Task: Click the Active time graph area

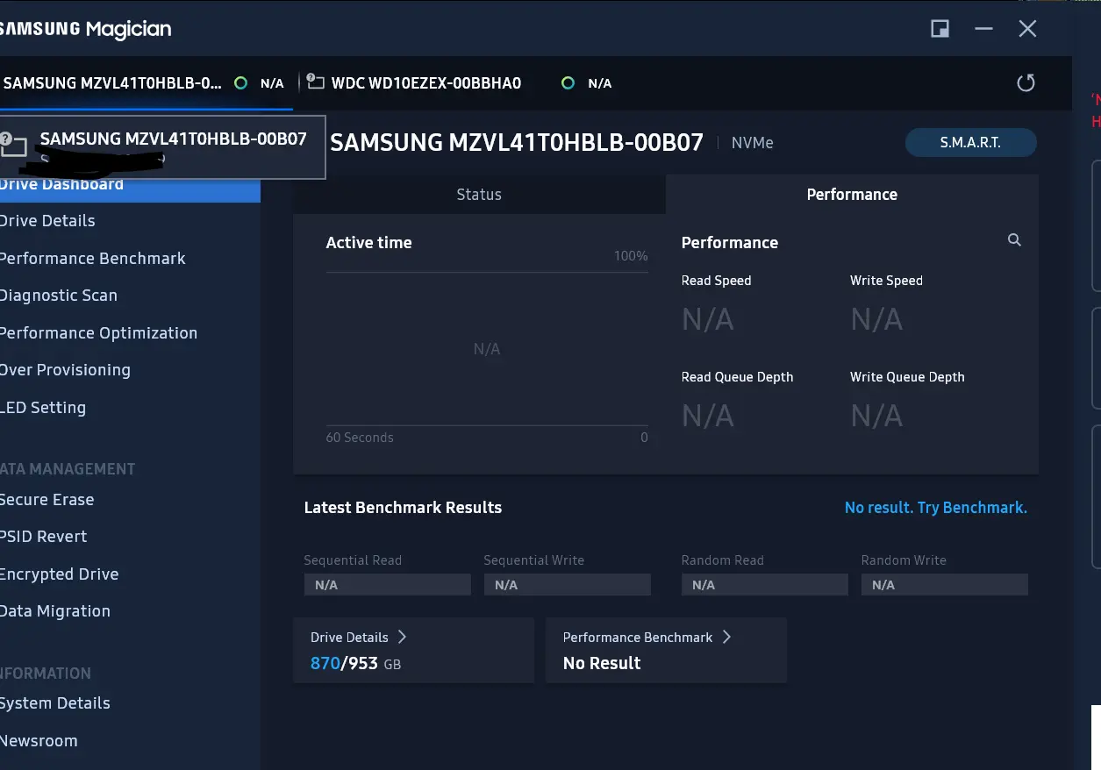Action: (x=487, y=349)
